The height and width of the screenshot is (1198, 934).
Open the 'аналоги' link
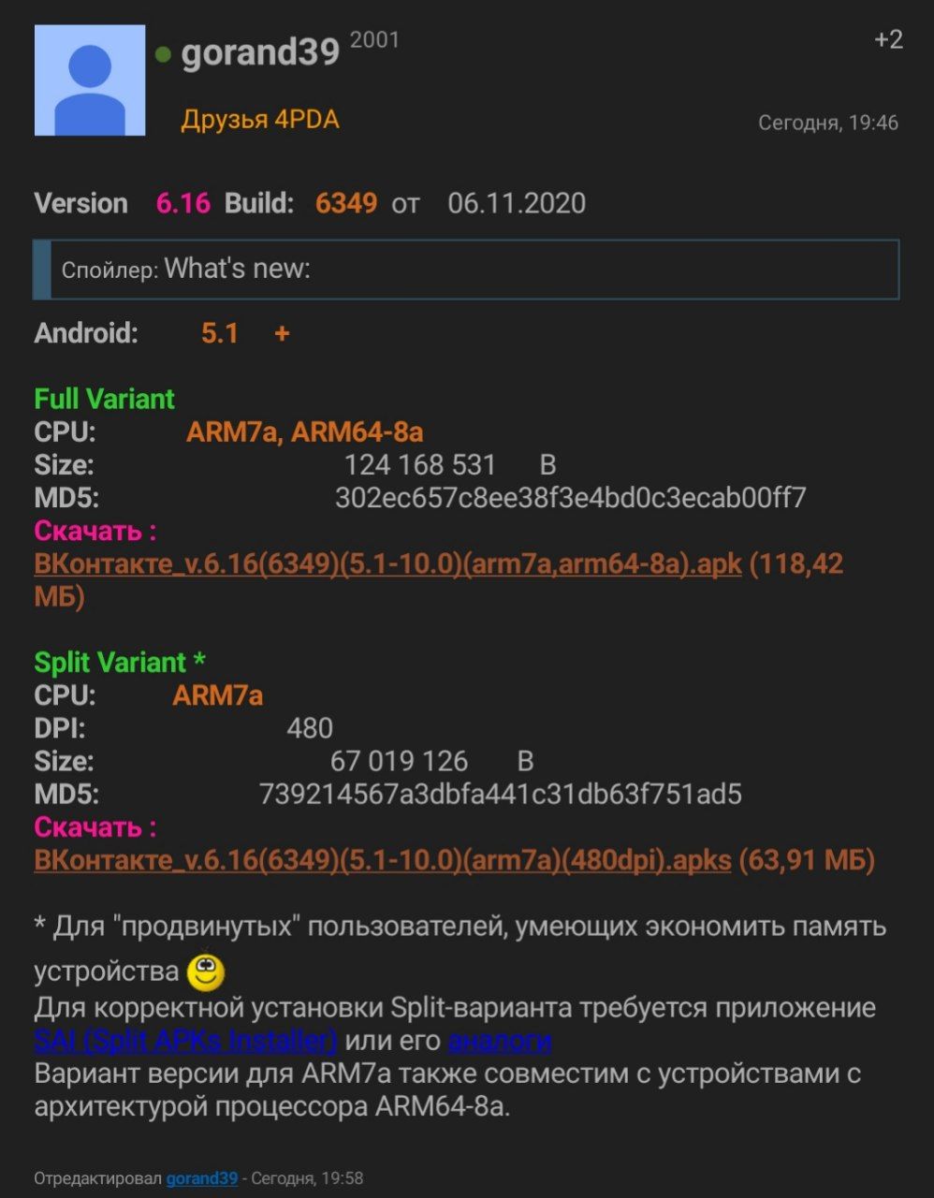click(500, 1041)
